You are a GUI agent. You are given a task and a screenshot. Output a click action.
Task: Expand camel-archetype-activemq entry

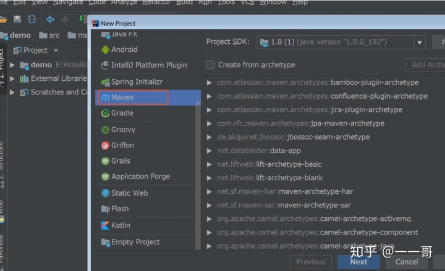pos(209,219)
